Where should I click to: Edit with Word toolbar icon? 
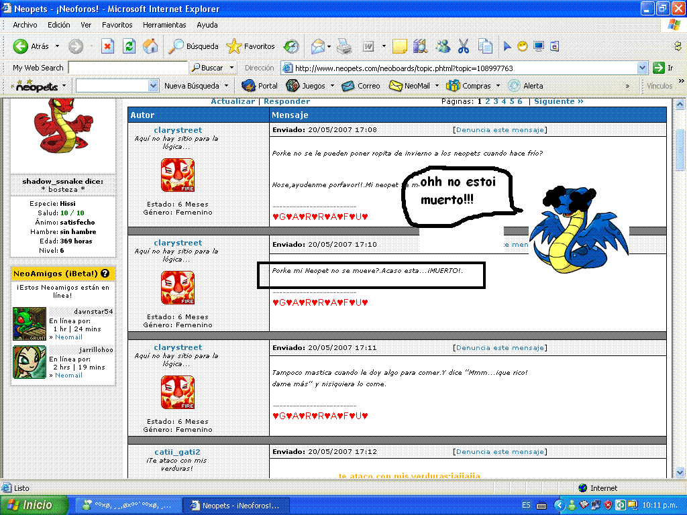click(368, 46)
